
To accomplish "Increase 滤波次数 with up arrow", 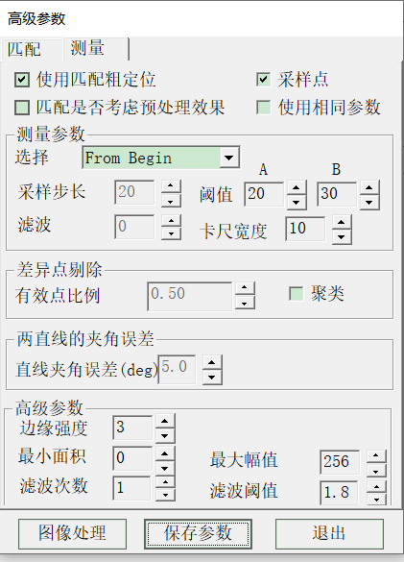I will (165, 482).
